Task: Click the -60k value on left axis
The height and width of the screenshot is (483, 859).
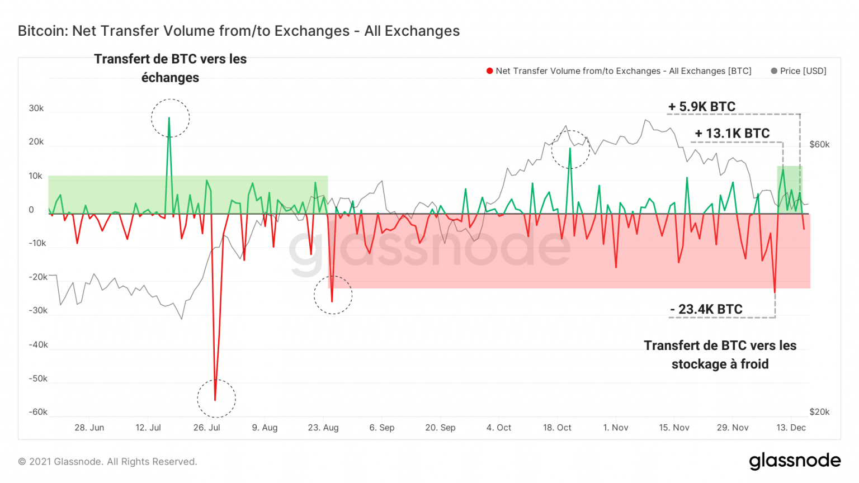Action: click(38, 412)
